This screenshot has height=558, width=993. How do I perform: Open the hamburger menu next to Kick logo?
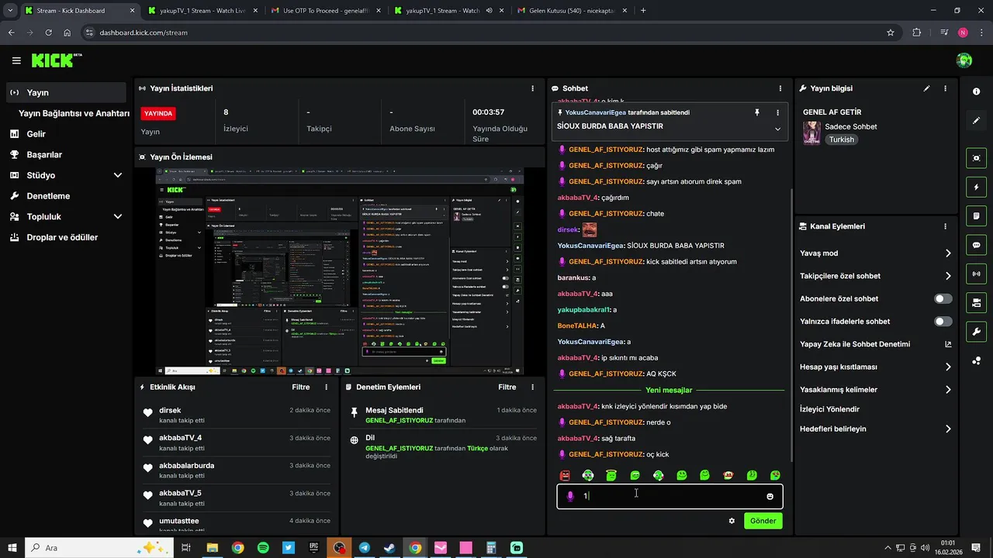point(16,60)
